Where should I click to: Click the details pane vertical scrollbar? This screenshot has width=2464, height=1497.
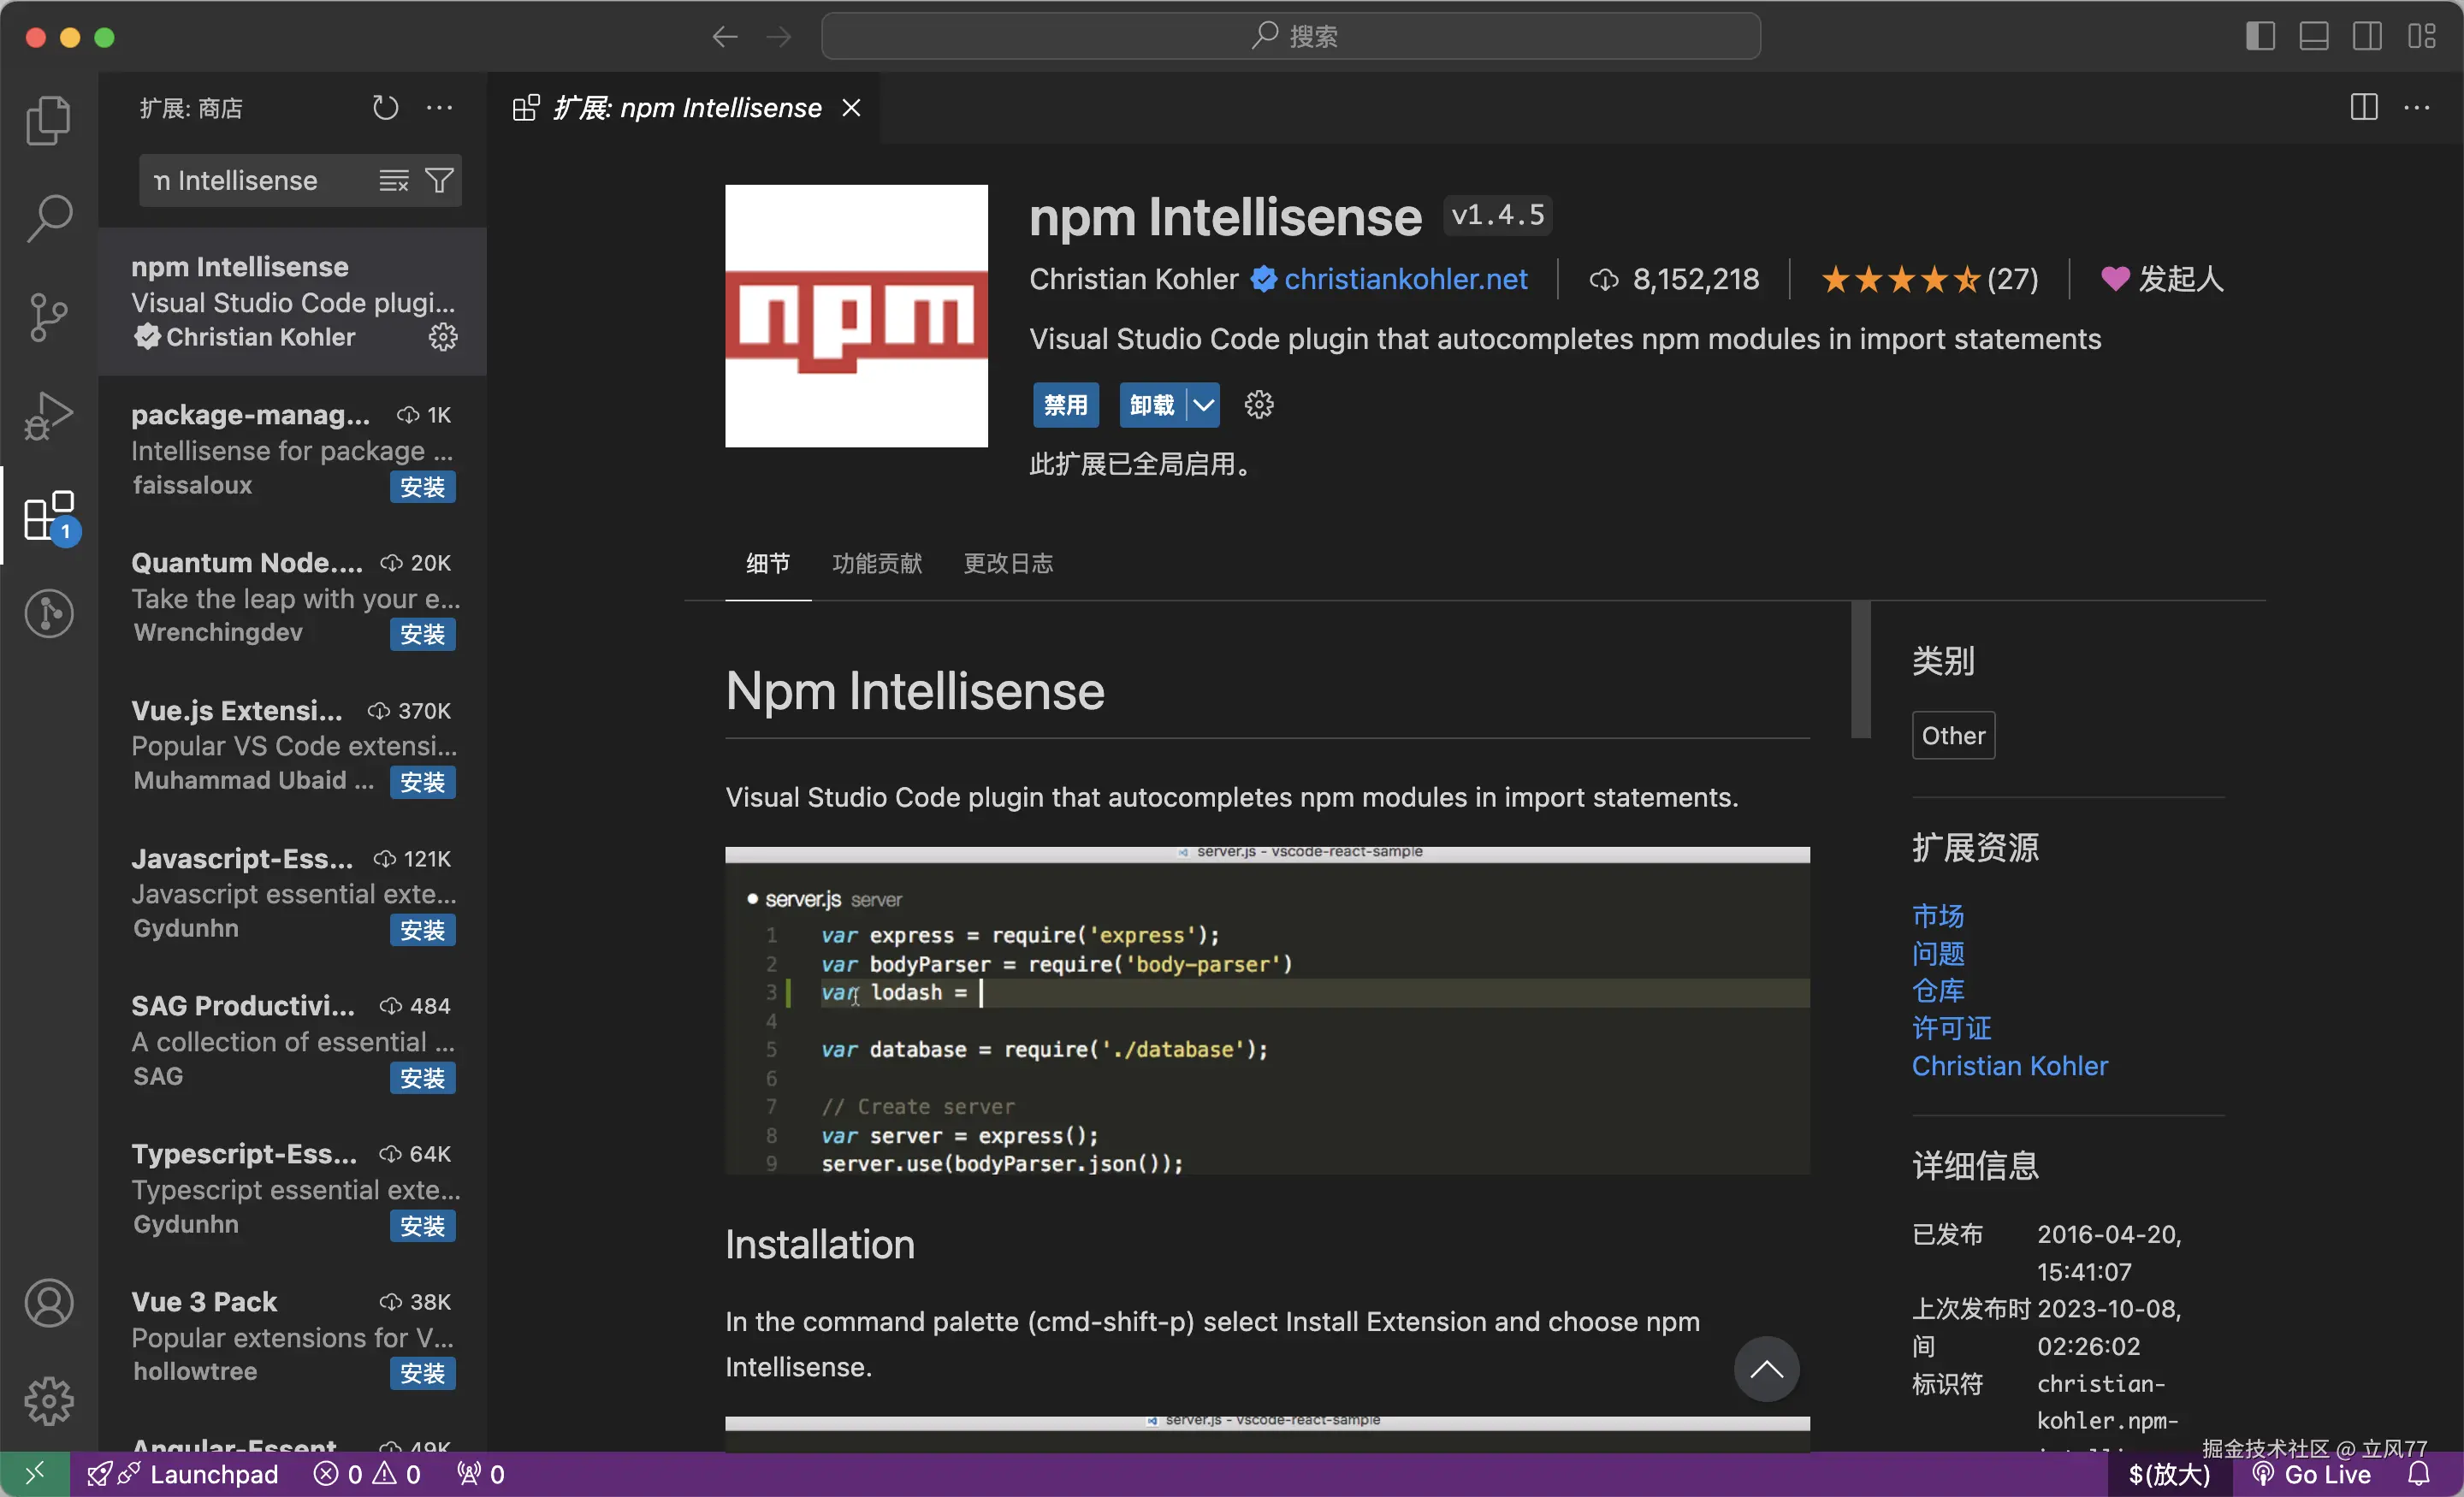pyautogui.click(x=1860, y=670)
